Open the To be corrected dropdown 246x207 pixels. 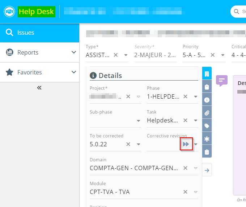138,145
